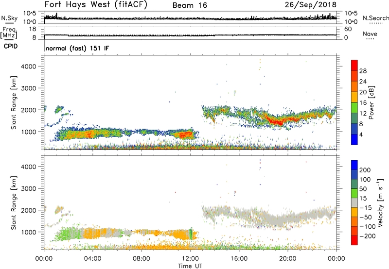Click the "1000" tick of the velocity panel
The image size is (389, 269).
(x=29, y=232)
